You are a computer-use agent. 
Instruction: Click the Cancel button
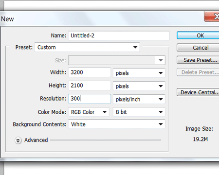(x=198, y=48)
